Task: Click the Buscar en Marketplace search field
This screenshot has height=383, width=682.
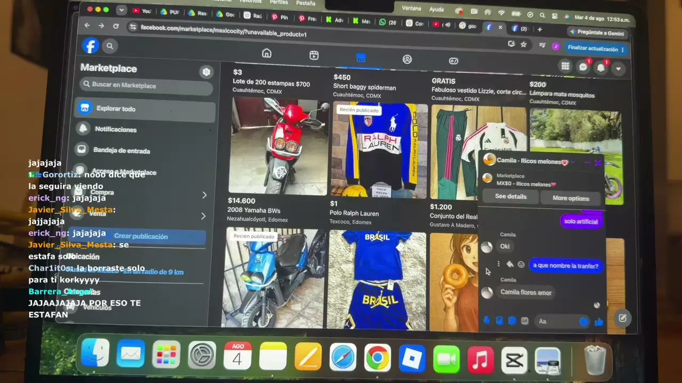Action: point(147,85)
